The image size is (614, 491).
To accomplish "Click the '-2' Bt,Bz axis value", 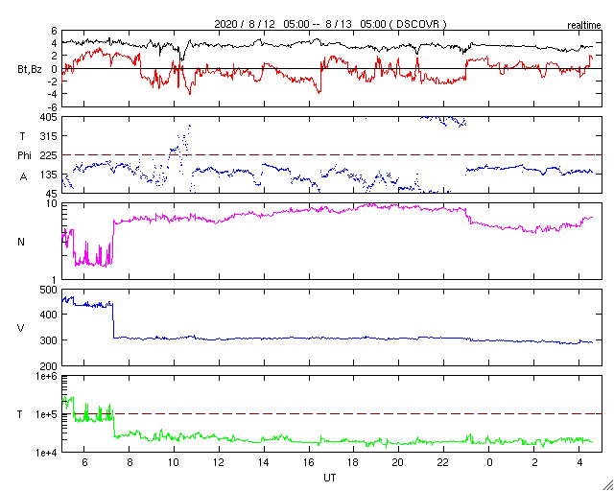I will 53,82.
